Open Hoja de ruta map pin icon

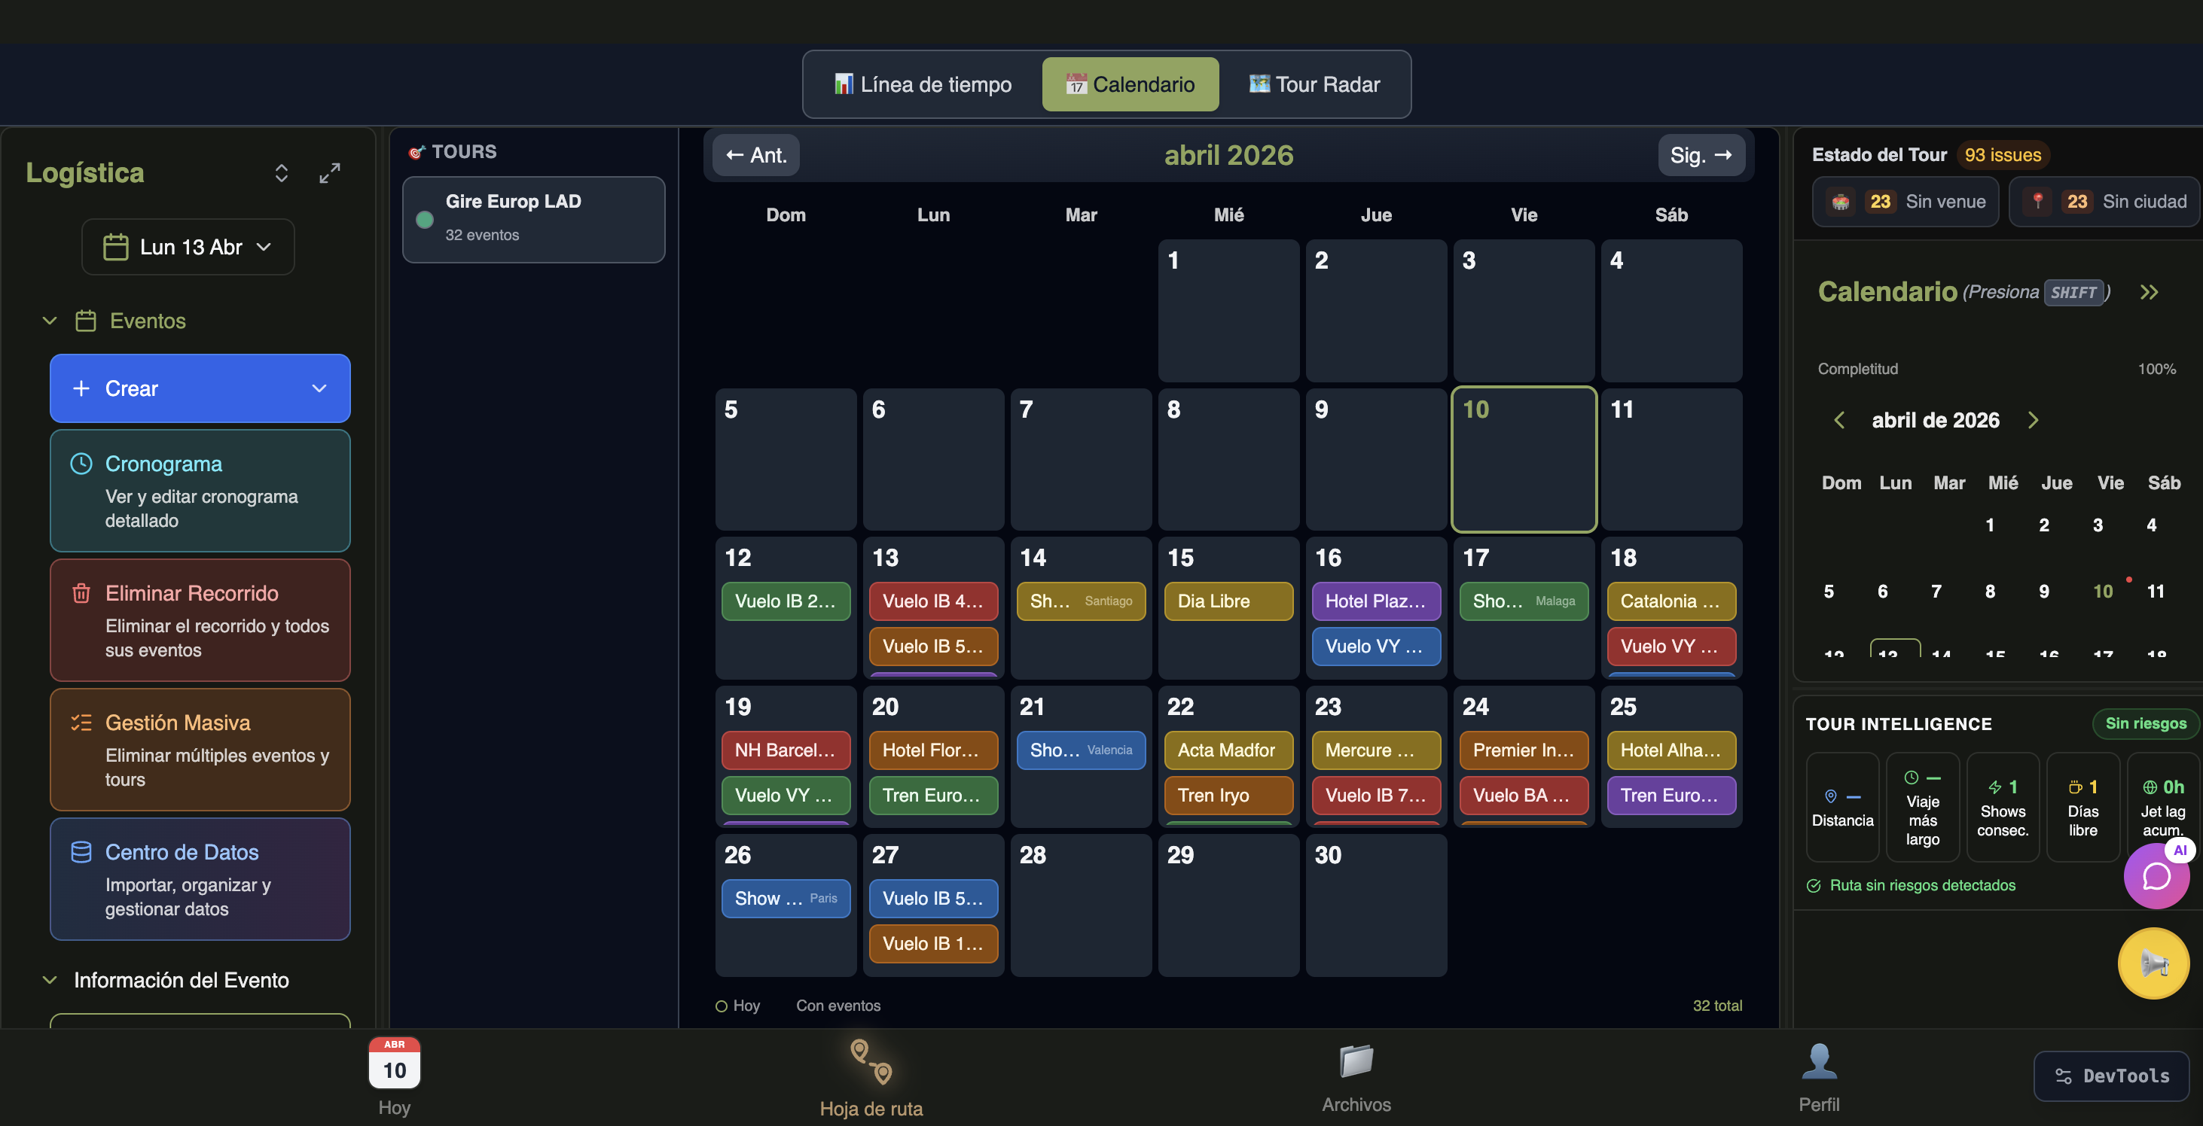(871, 1062)
